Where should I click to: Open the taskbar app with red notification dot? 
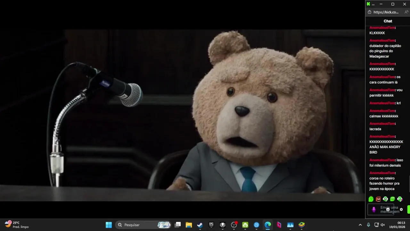234,225
